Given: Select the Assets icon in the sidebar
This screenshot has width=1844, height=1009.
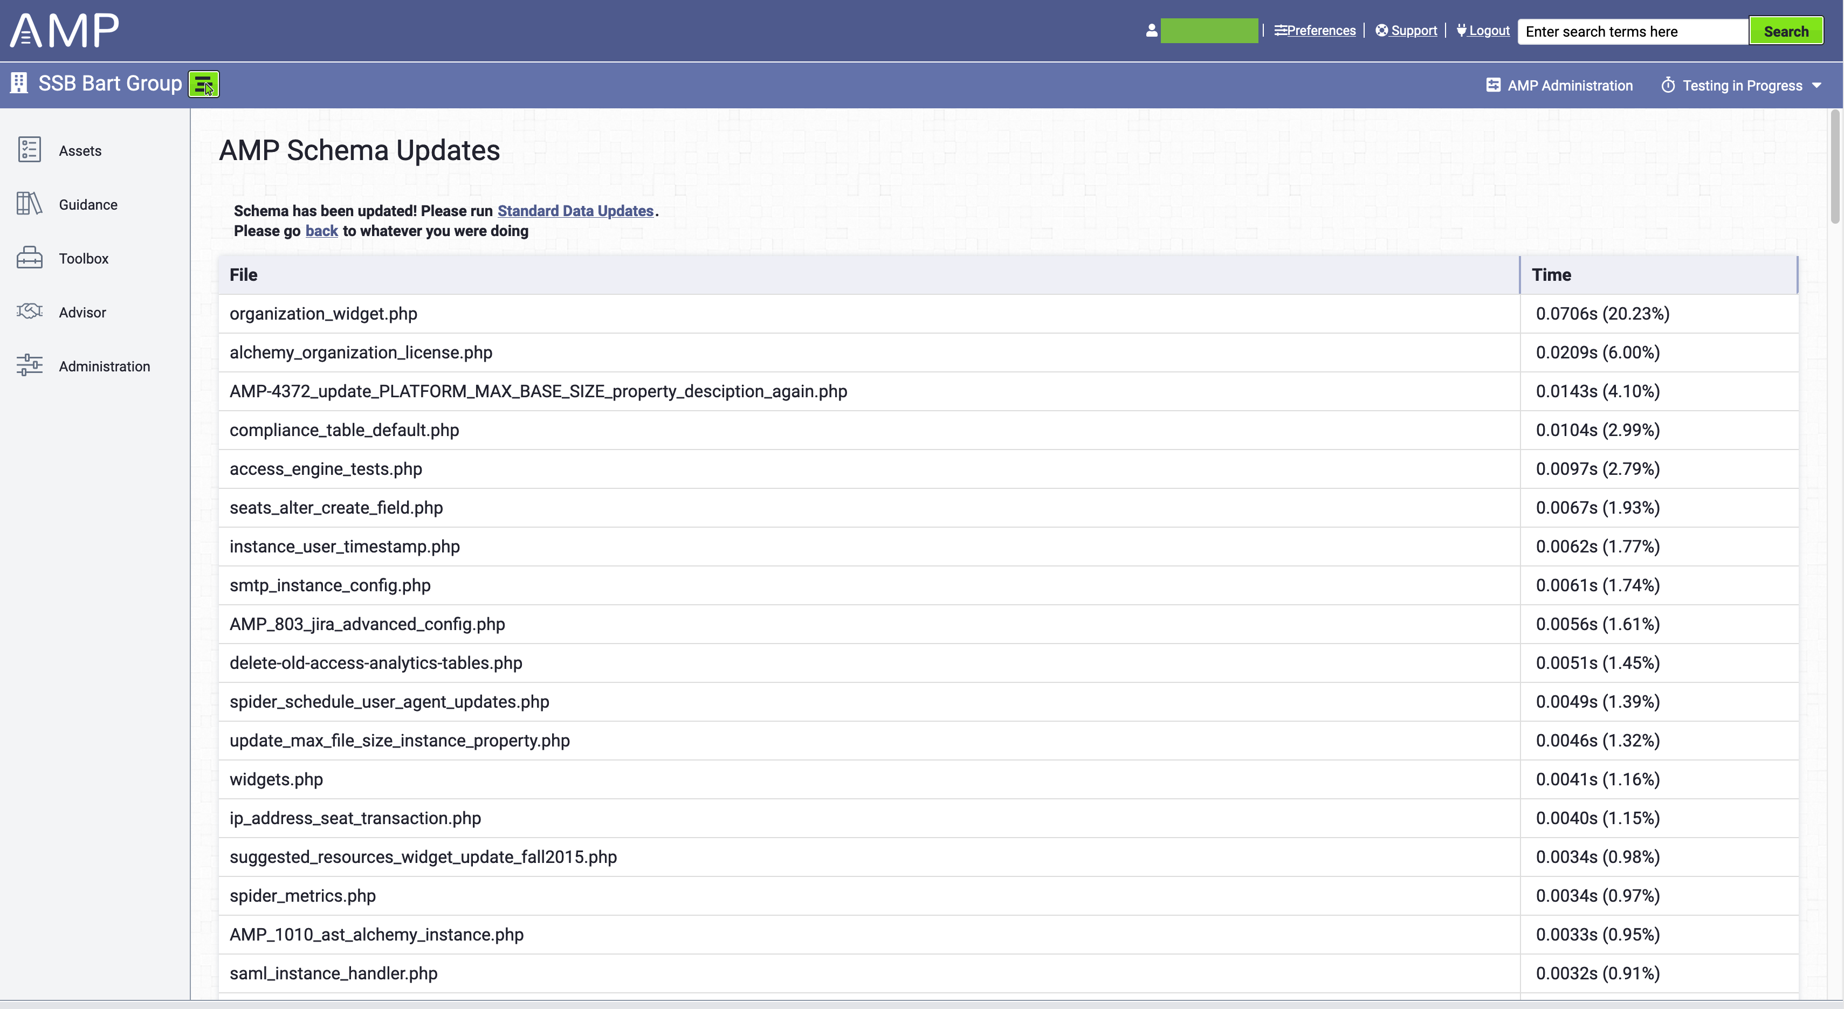Looking at the screenshot, I should click(30, 150).
